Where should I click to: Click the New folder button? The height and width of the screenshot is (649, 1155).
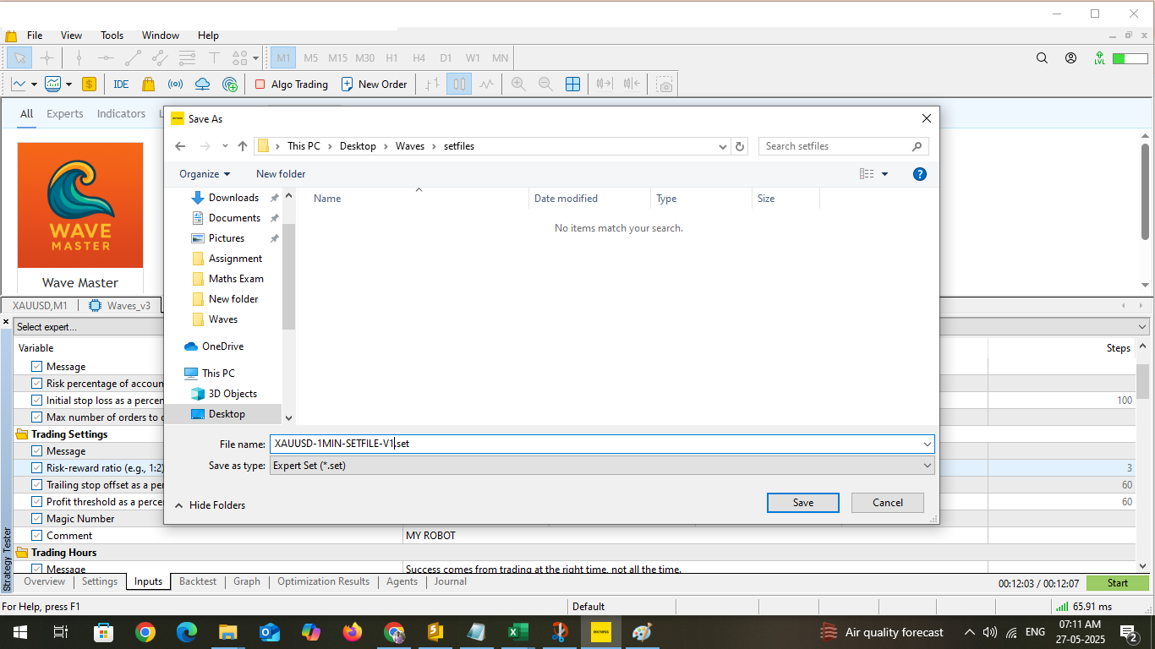281,174
